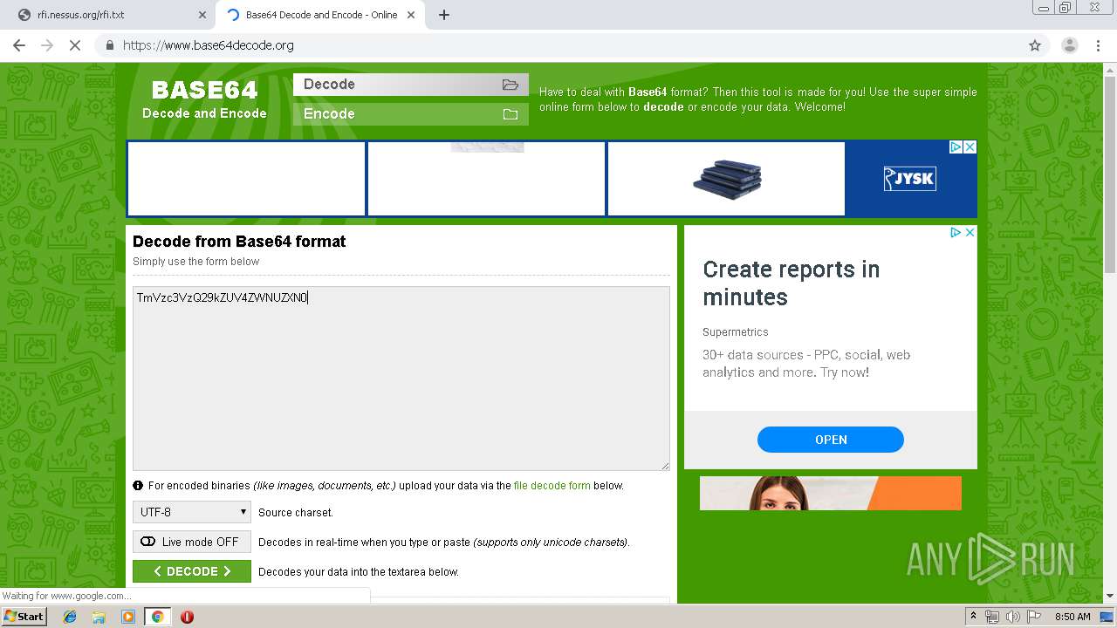Click the page vertical scrollbar thumb
Image resolution: width=1117 pixels, height=628 pixels.
[x=1110, y=174]
